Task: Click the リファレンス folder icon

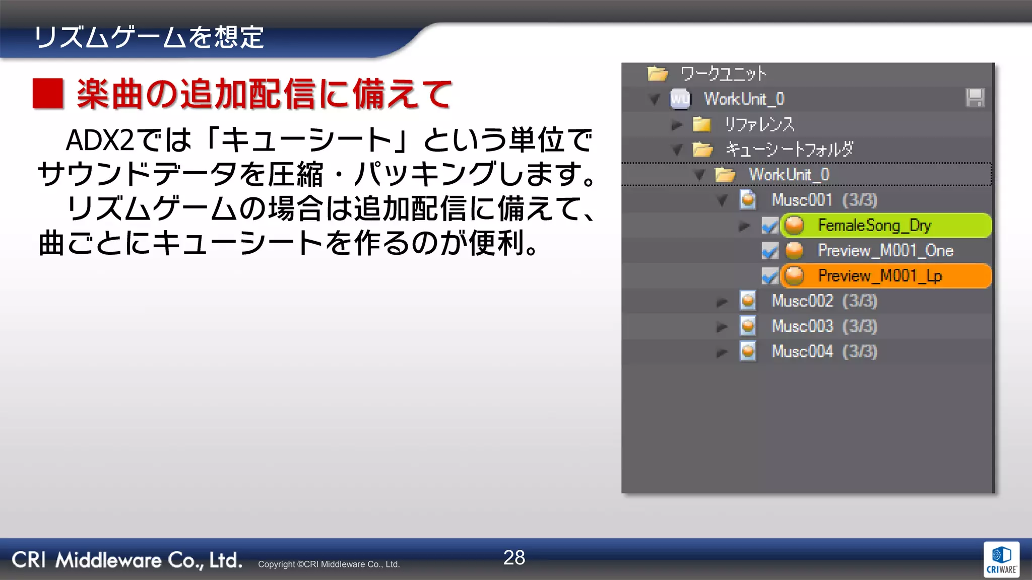Action: point(701,124)
